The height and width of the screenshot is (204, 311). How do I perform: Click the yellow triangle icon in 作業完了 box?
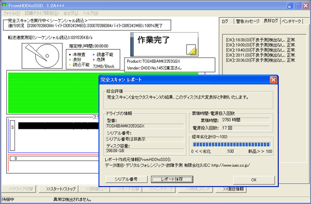pyautogui.click(x=191, y=50)
